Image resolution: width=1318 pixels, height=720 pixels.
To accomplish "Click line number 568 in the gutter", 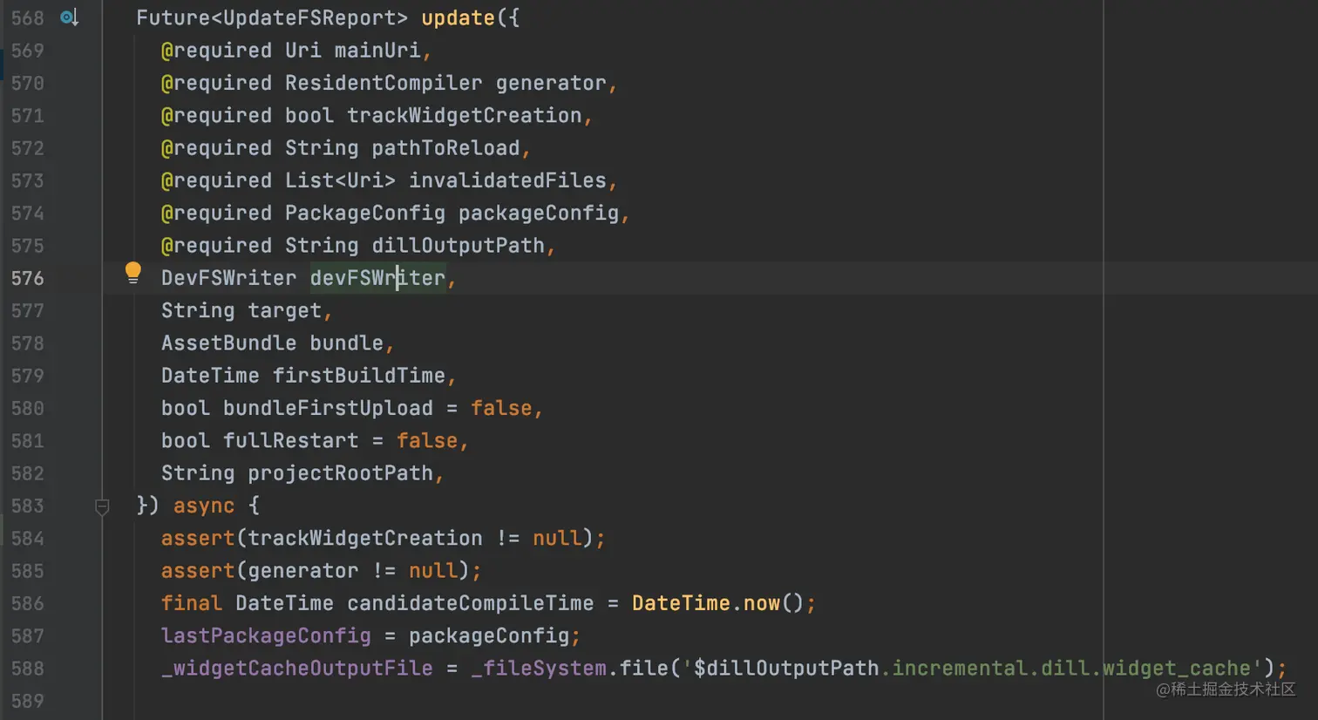I will click(x=27, y=17).
